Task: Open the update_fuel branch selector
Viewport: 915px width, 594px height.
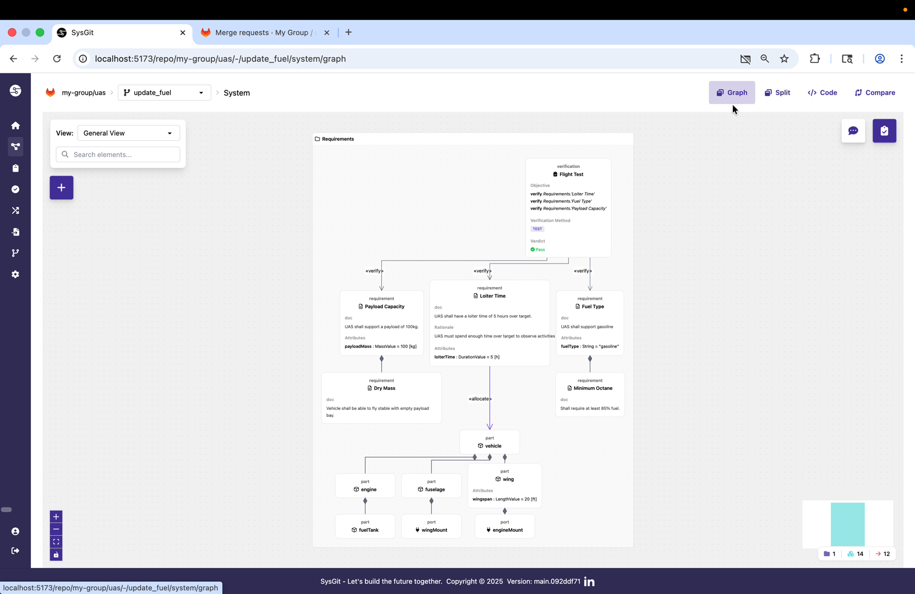Action: (x=164, y=92)
